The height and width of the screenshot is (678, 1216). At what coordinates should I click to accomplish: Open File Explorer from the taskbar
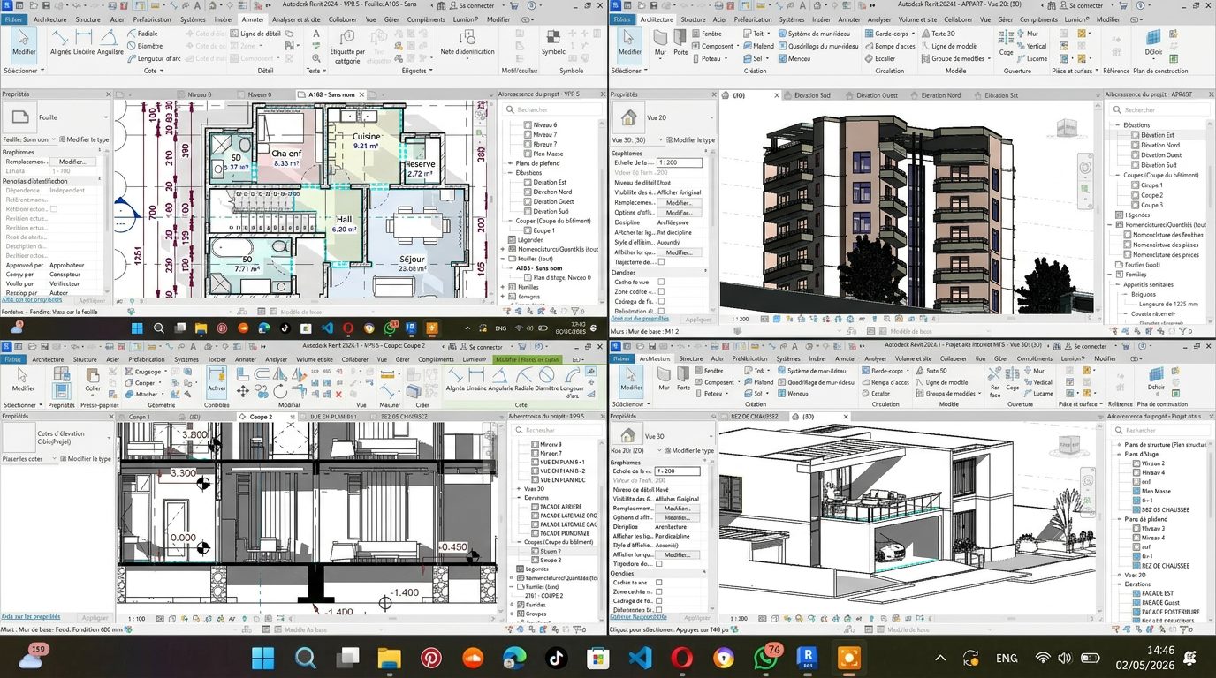(389, 658)
